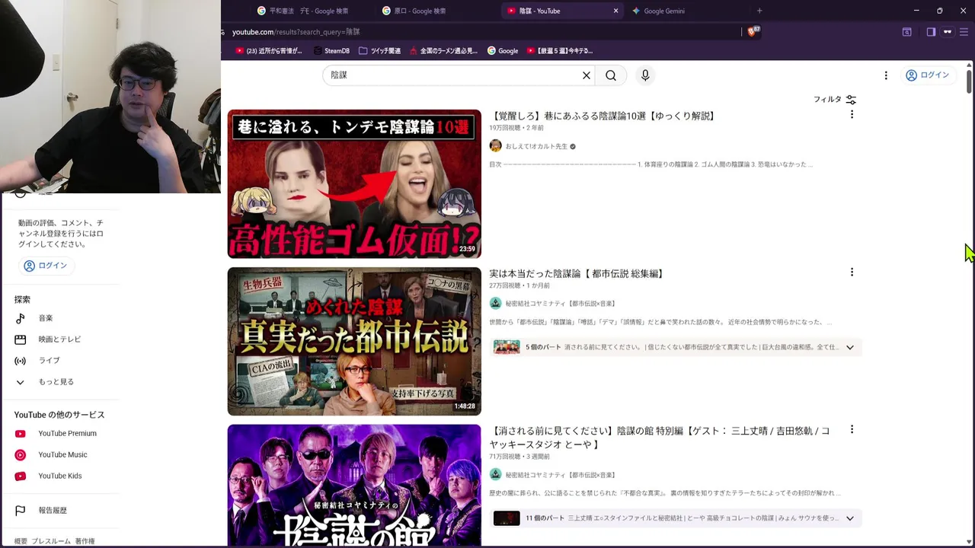Click the sidebar ログイン button

click(46, 266)
